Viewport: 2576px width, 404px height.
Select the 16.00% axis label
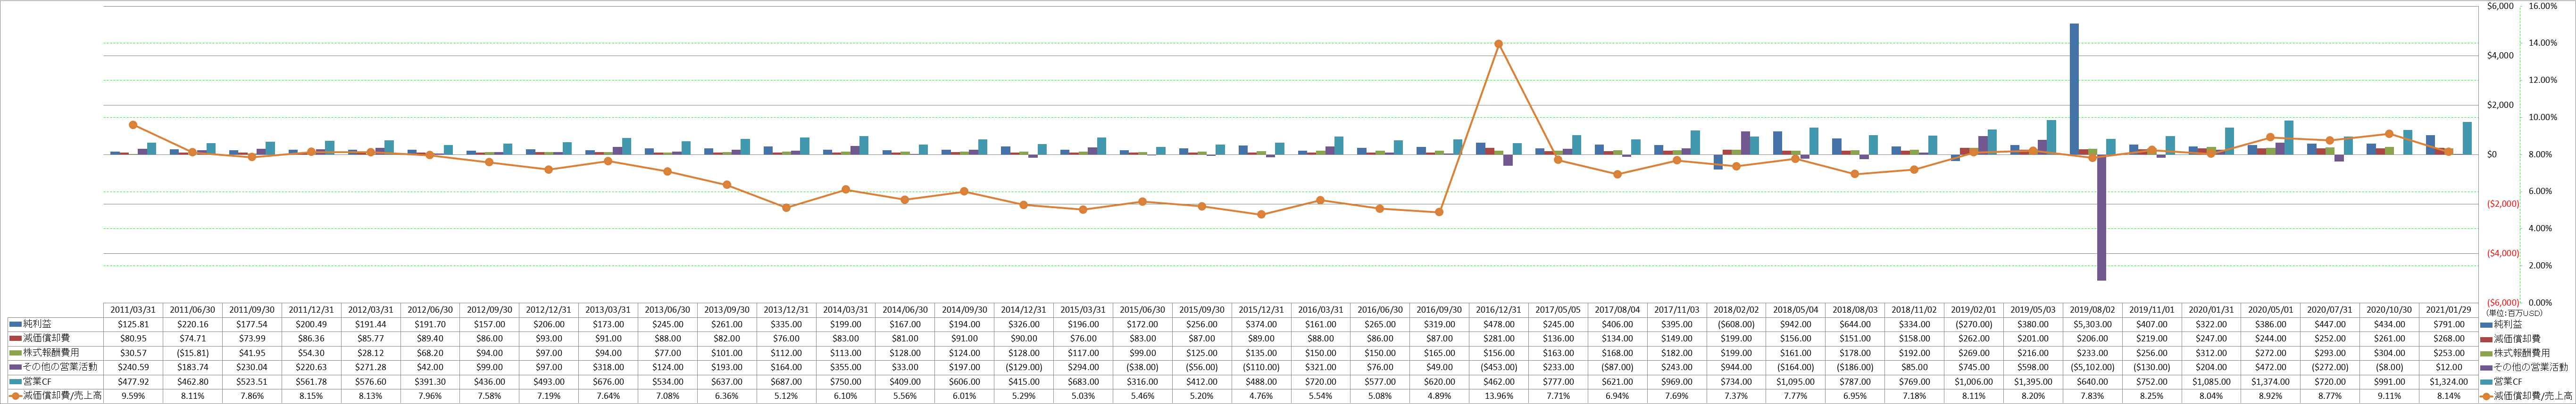point(2542,6)
